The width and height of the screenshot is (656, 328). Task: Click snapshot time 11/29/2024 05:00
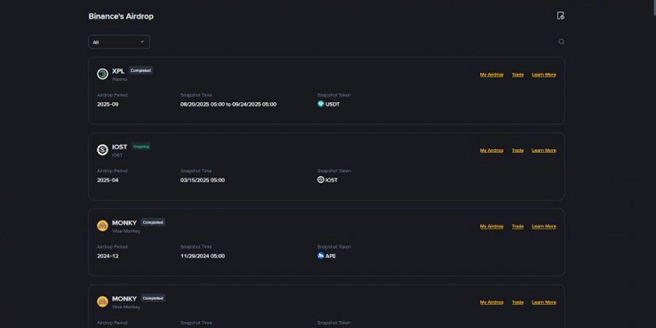pyautogui.click(x=202, y=256)
